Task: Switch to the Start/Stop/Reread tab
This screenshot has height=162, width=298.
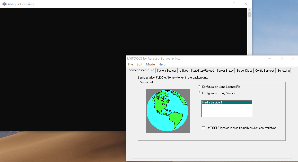Action: [202, 71]
